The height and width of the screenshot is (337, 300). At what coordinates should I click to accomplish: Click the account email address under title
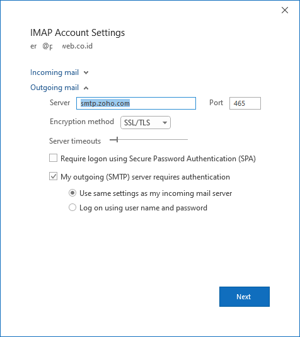click(62, 46)
